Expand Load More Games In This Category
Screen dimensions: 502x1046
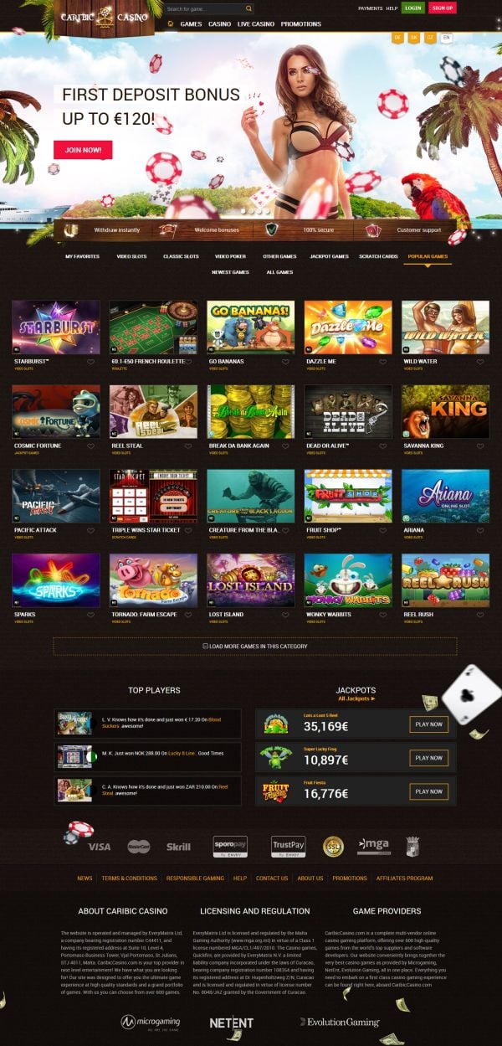click(x=255, y=647)
